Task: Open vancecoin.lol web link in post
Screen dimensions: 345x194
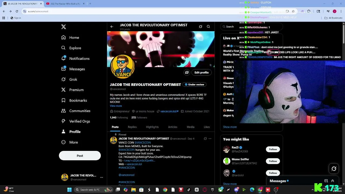Action: (134, 164)
